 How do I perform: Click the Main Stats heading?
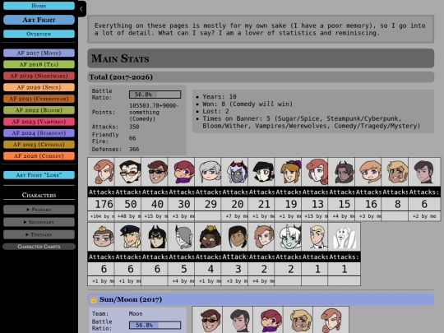click(261, 58)
